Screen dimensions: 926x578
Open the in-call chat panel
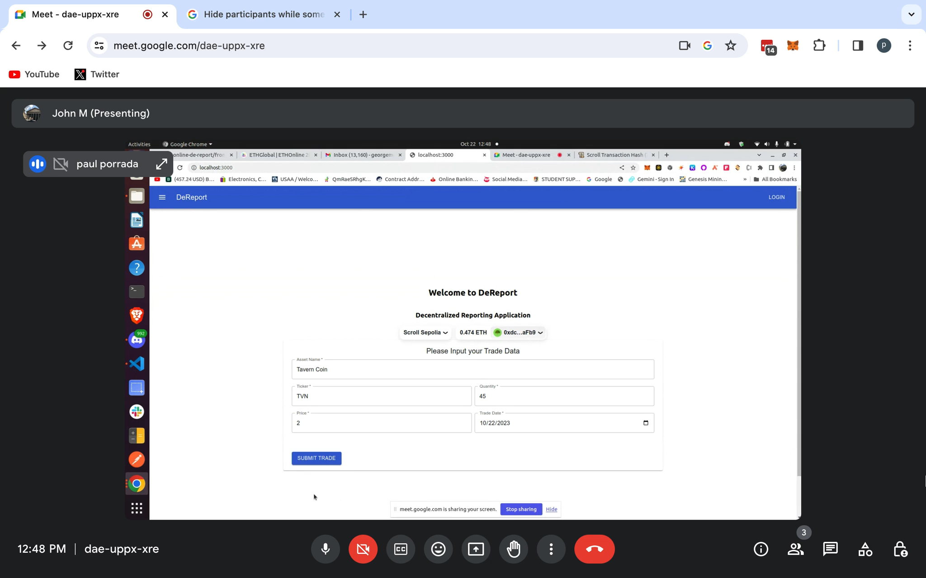coord(830,549)
